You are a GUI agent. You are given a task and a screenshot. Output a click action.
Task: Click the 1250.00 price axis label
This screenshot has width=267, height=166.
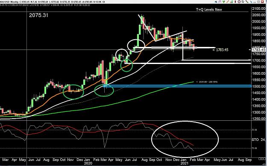coord(258,119)
